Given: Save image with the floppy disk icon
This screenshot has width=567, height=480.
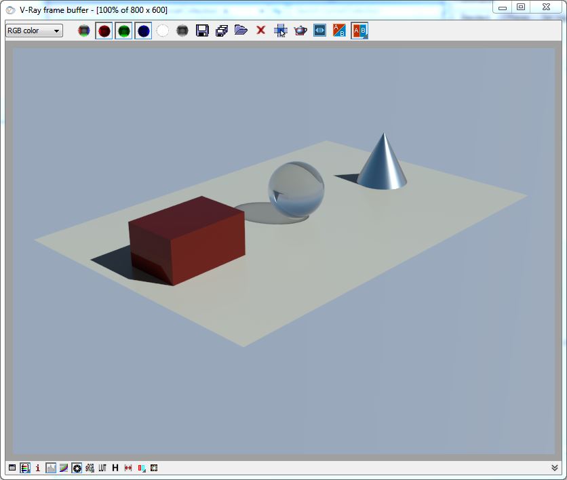Looking at the screenshot, I should tap(202, 31).
